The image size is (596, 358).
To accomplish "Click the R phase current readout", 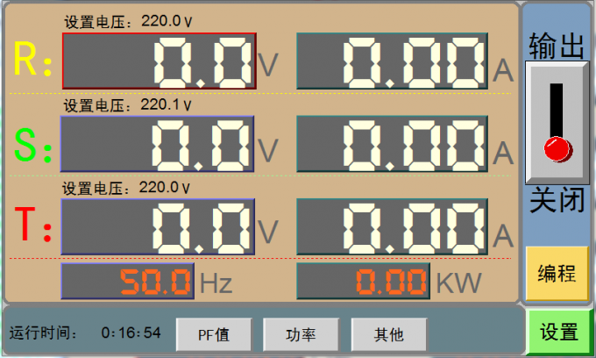I will pos(392,61).
